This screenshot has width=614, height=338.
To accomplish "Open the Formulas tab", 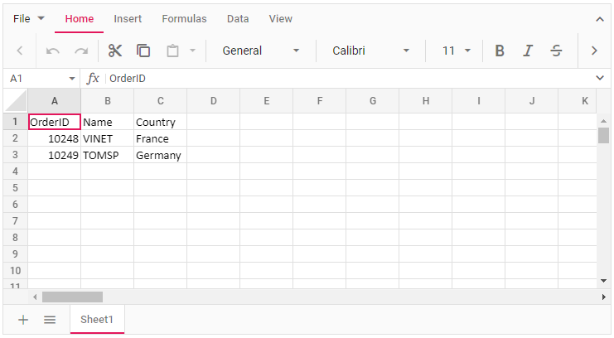I will pos(184,19).
